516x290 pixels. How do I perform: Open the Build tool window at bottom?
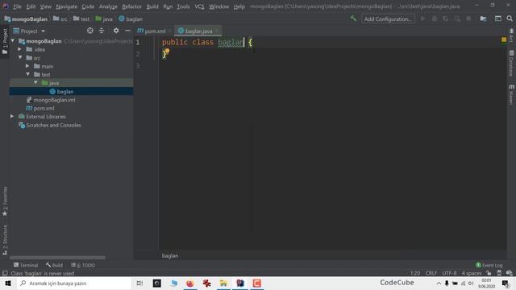click(x=54, y=265)
